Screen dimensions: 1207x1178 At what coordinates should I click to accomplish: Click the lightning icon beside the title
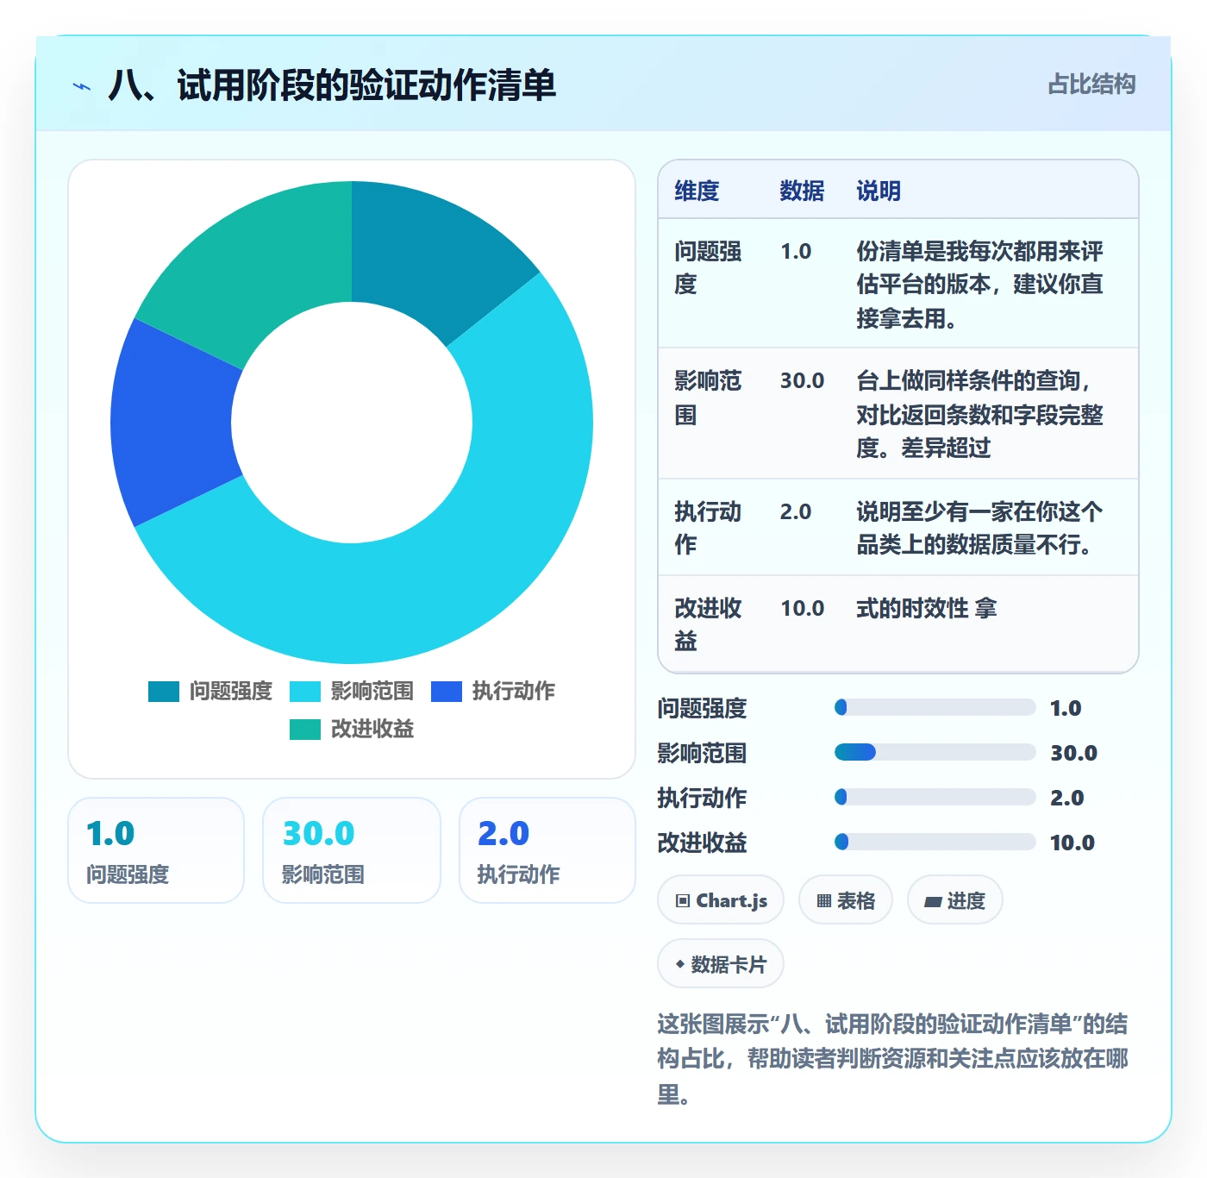[x=82, y=86]
